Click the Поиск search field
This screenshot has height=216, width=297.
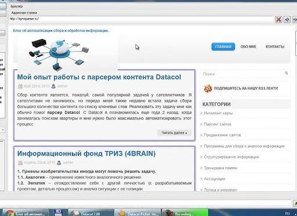(x=242, y=74)
